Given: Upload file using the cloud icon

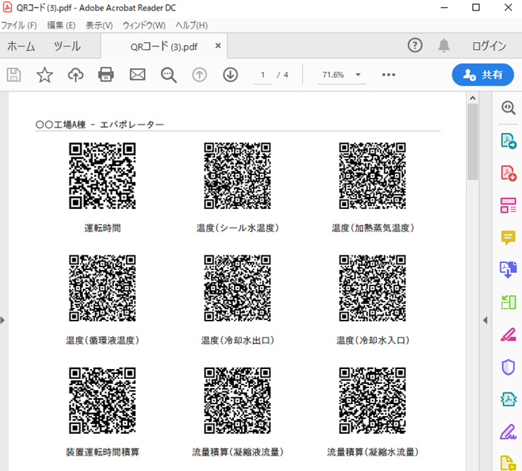Looking at the screenshot, I should pyautogui.click(x=75, y=75).
